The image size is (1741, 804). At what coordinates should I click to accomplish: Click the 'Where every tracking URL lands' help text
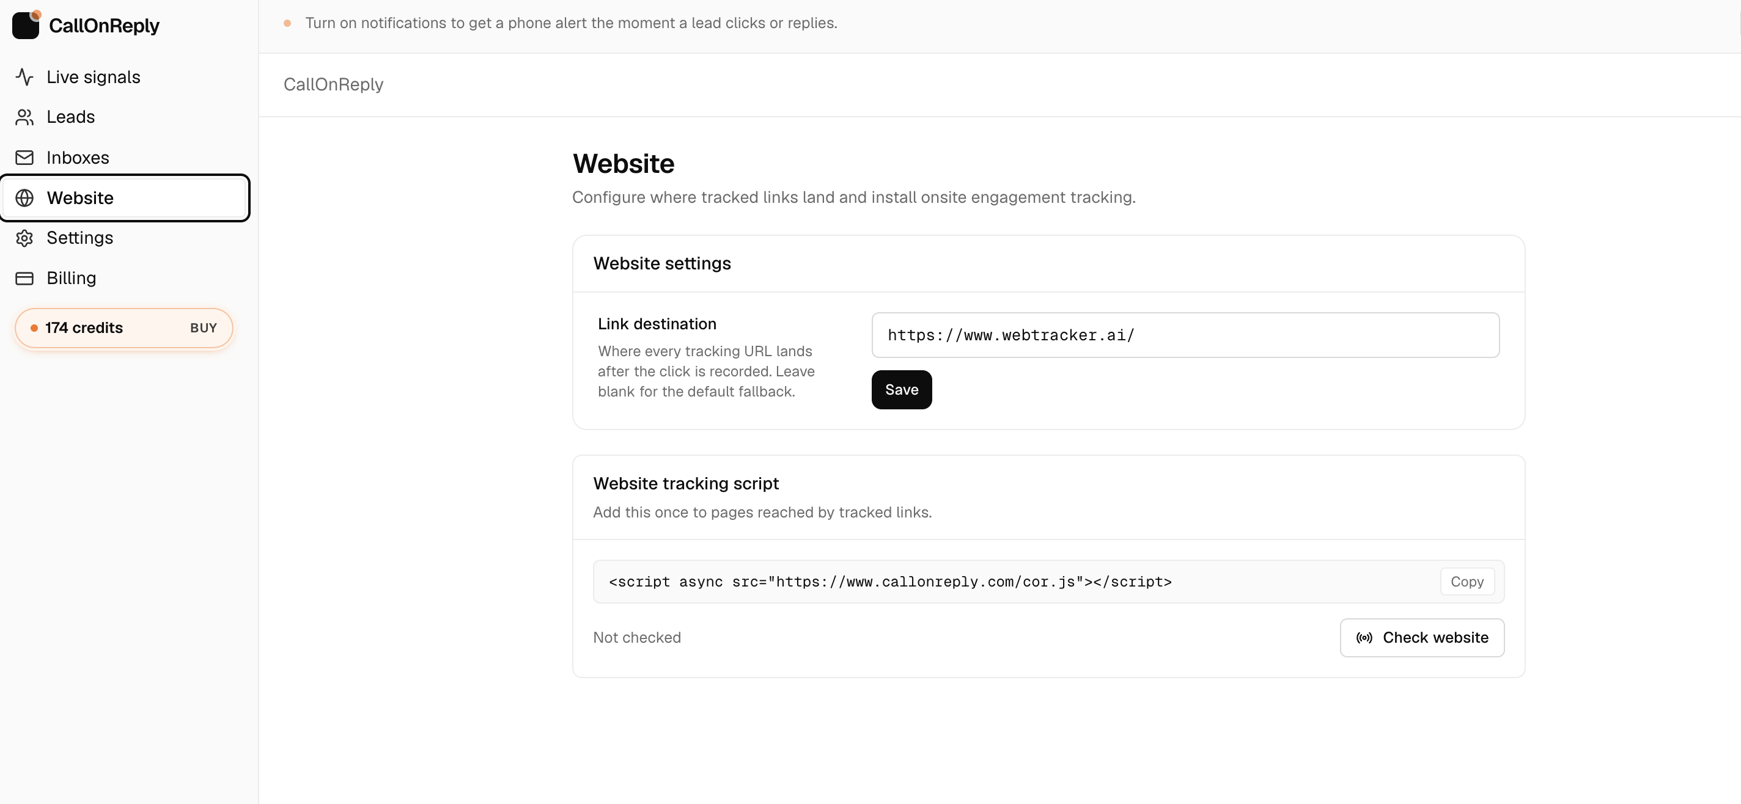point(705,371)
